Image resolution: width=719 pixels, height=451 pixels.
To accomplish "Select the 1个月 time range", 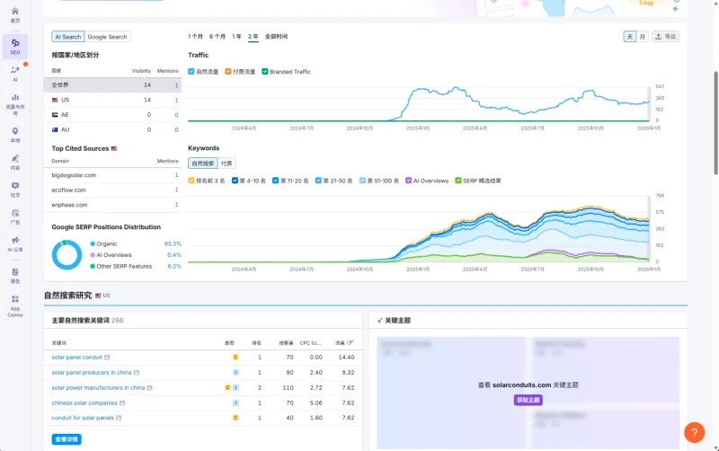I will coord(195,37).
